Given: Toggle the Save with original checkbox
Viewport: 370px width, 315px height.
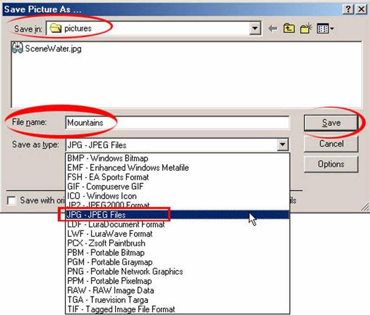Looking at the screenshot, I should click(12, 201).
